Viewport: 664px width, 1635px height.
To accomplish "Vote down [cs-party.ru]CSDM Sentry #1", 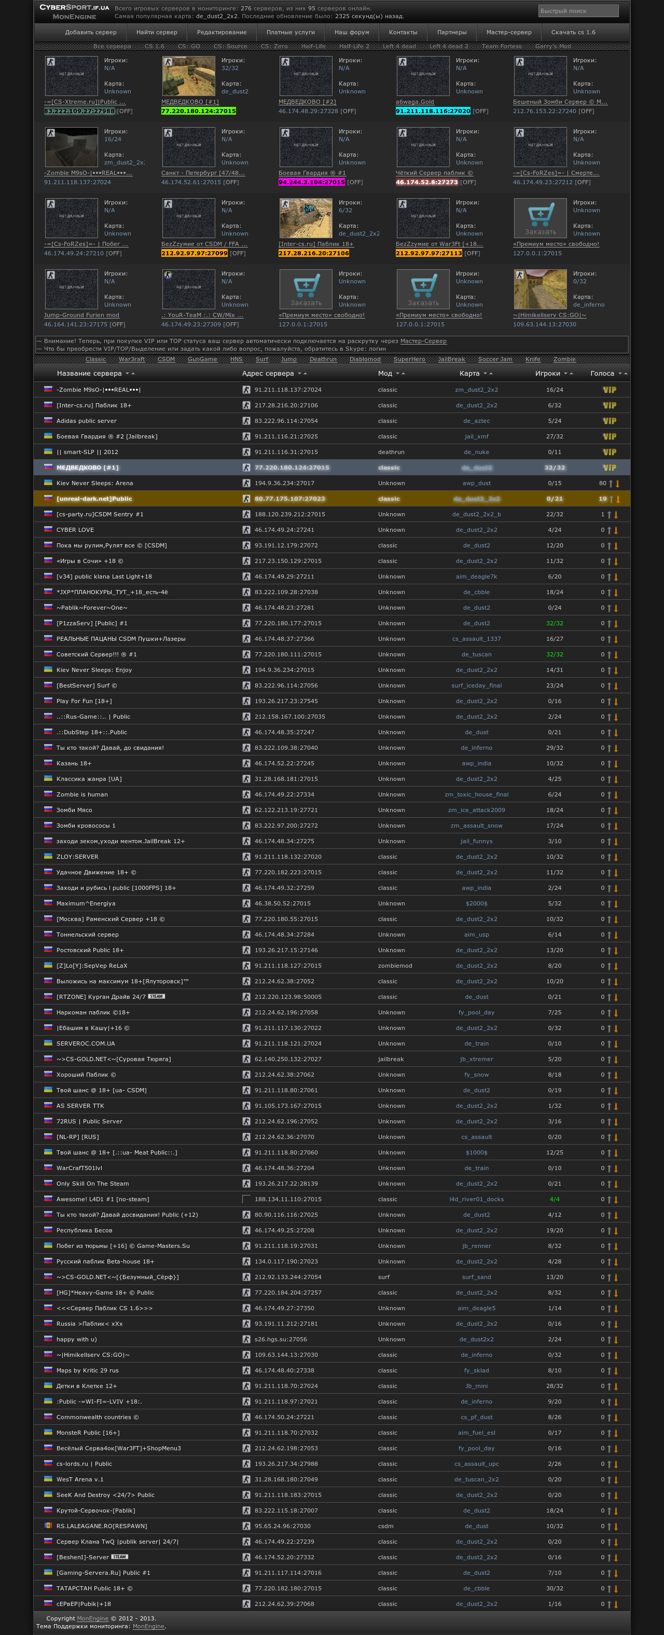I will [x=616, y=515].
